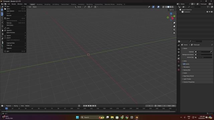Click the play animation button
Screen dimensions: 214x120
tap(91, 106)
